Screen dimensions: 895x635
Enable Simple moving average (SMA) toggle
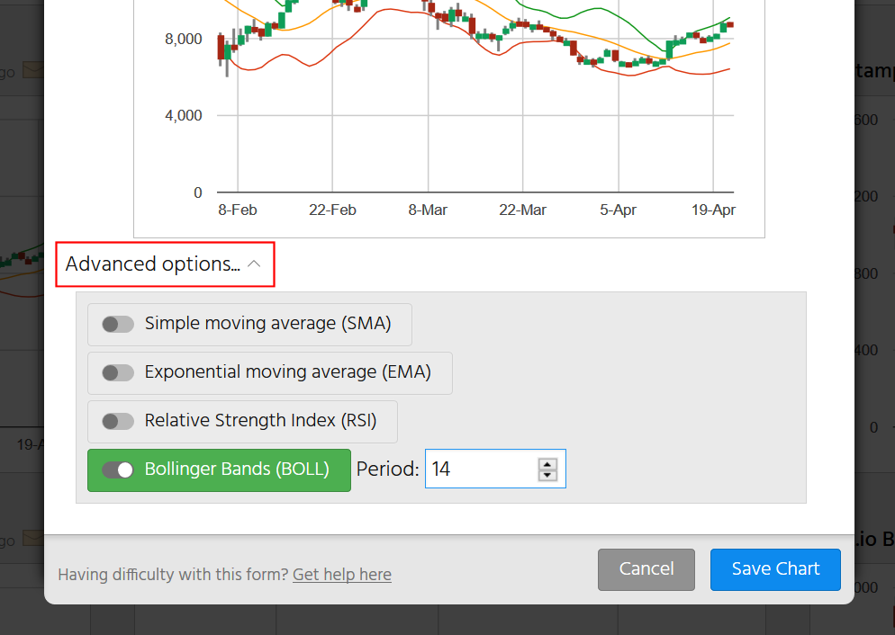point(118,325)
